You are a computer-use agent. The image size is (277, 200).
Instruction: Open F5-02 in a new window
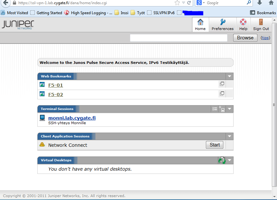[x=222, y=93]
